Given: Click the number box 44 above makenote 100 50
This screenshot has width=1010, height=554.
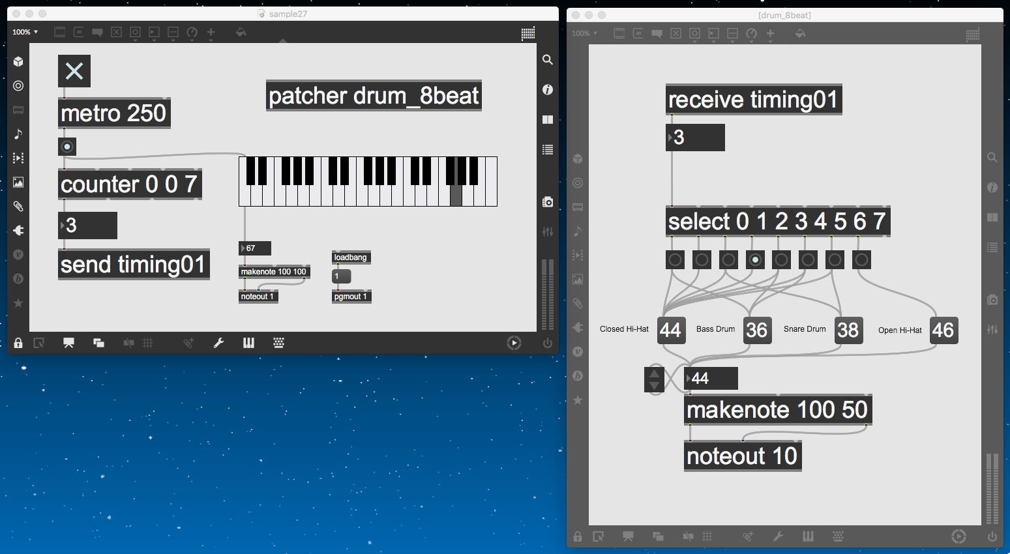Looking at the screenshot, I should coord(711,379).
